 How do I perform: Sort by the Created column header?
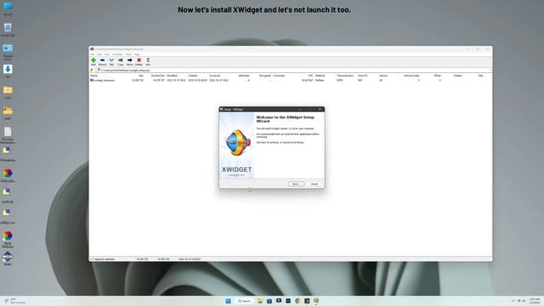click(193, 76)
